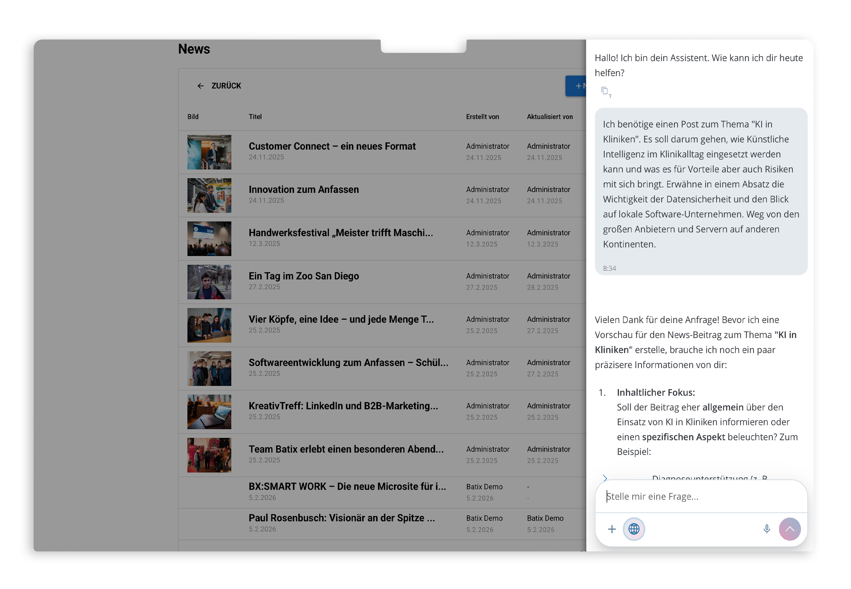Open the 'Innovation zum Anfassen' news entry

[x=303, y=189]
